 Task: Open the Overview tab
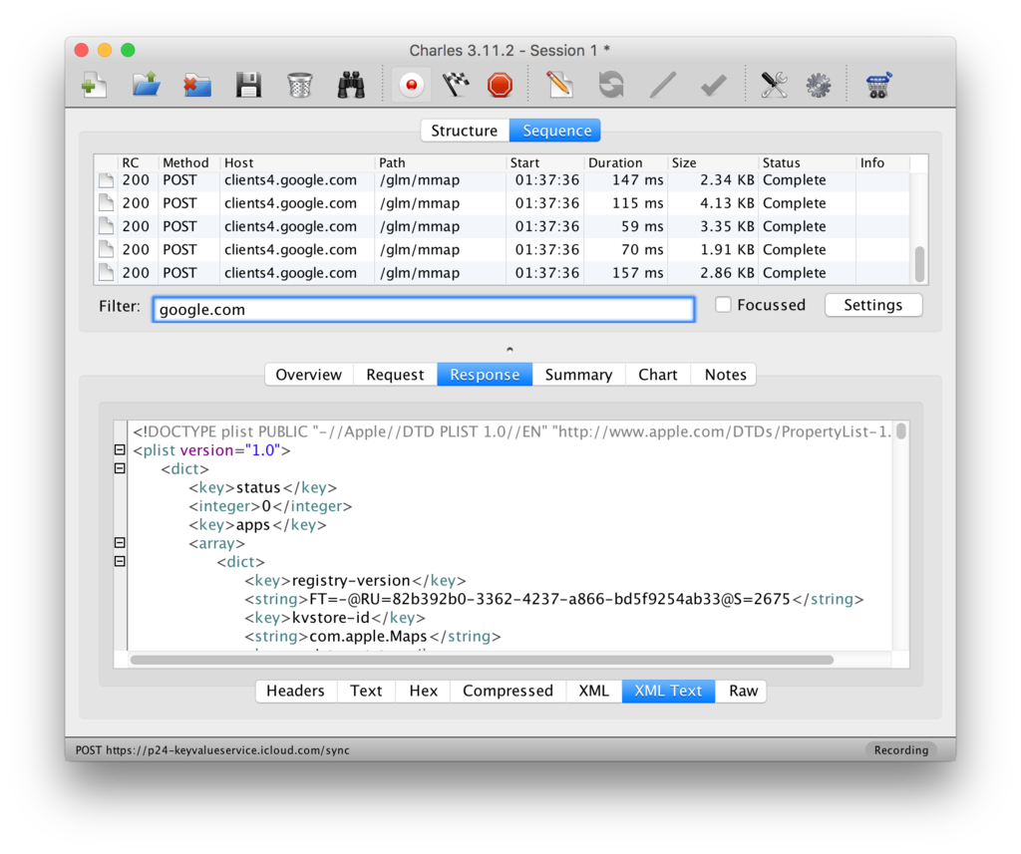(x=309, y=375)
